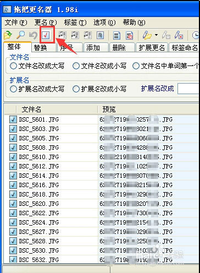Click the first music-note tag icon
Screen dimensions: 200x273
click(62, 35)
